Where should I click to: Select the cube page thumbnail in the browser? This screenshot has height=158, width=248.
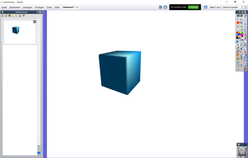pos(20,32)
